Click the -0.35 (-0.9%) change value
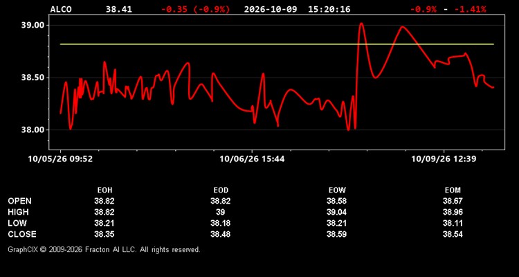The image size is (519, 277). pos(195,9)
